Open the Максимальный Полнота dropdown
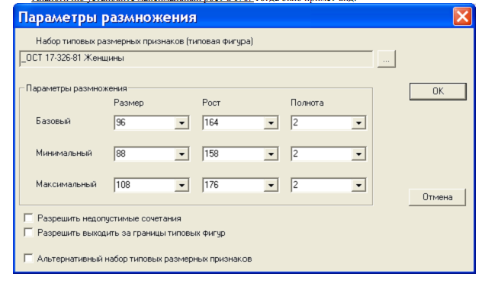Image resolution: width=482 pixels, height=283 pixels. click(x=358, y=185)
